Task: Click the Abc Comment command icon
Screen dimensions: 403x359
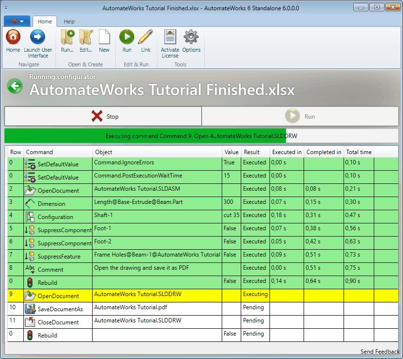Action: [x=30, y=269]
